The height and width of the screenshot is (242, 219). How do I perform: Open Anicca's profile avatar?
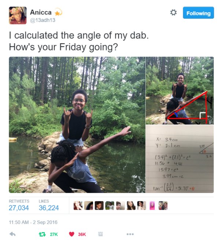tap(18, 15)
